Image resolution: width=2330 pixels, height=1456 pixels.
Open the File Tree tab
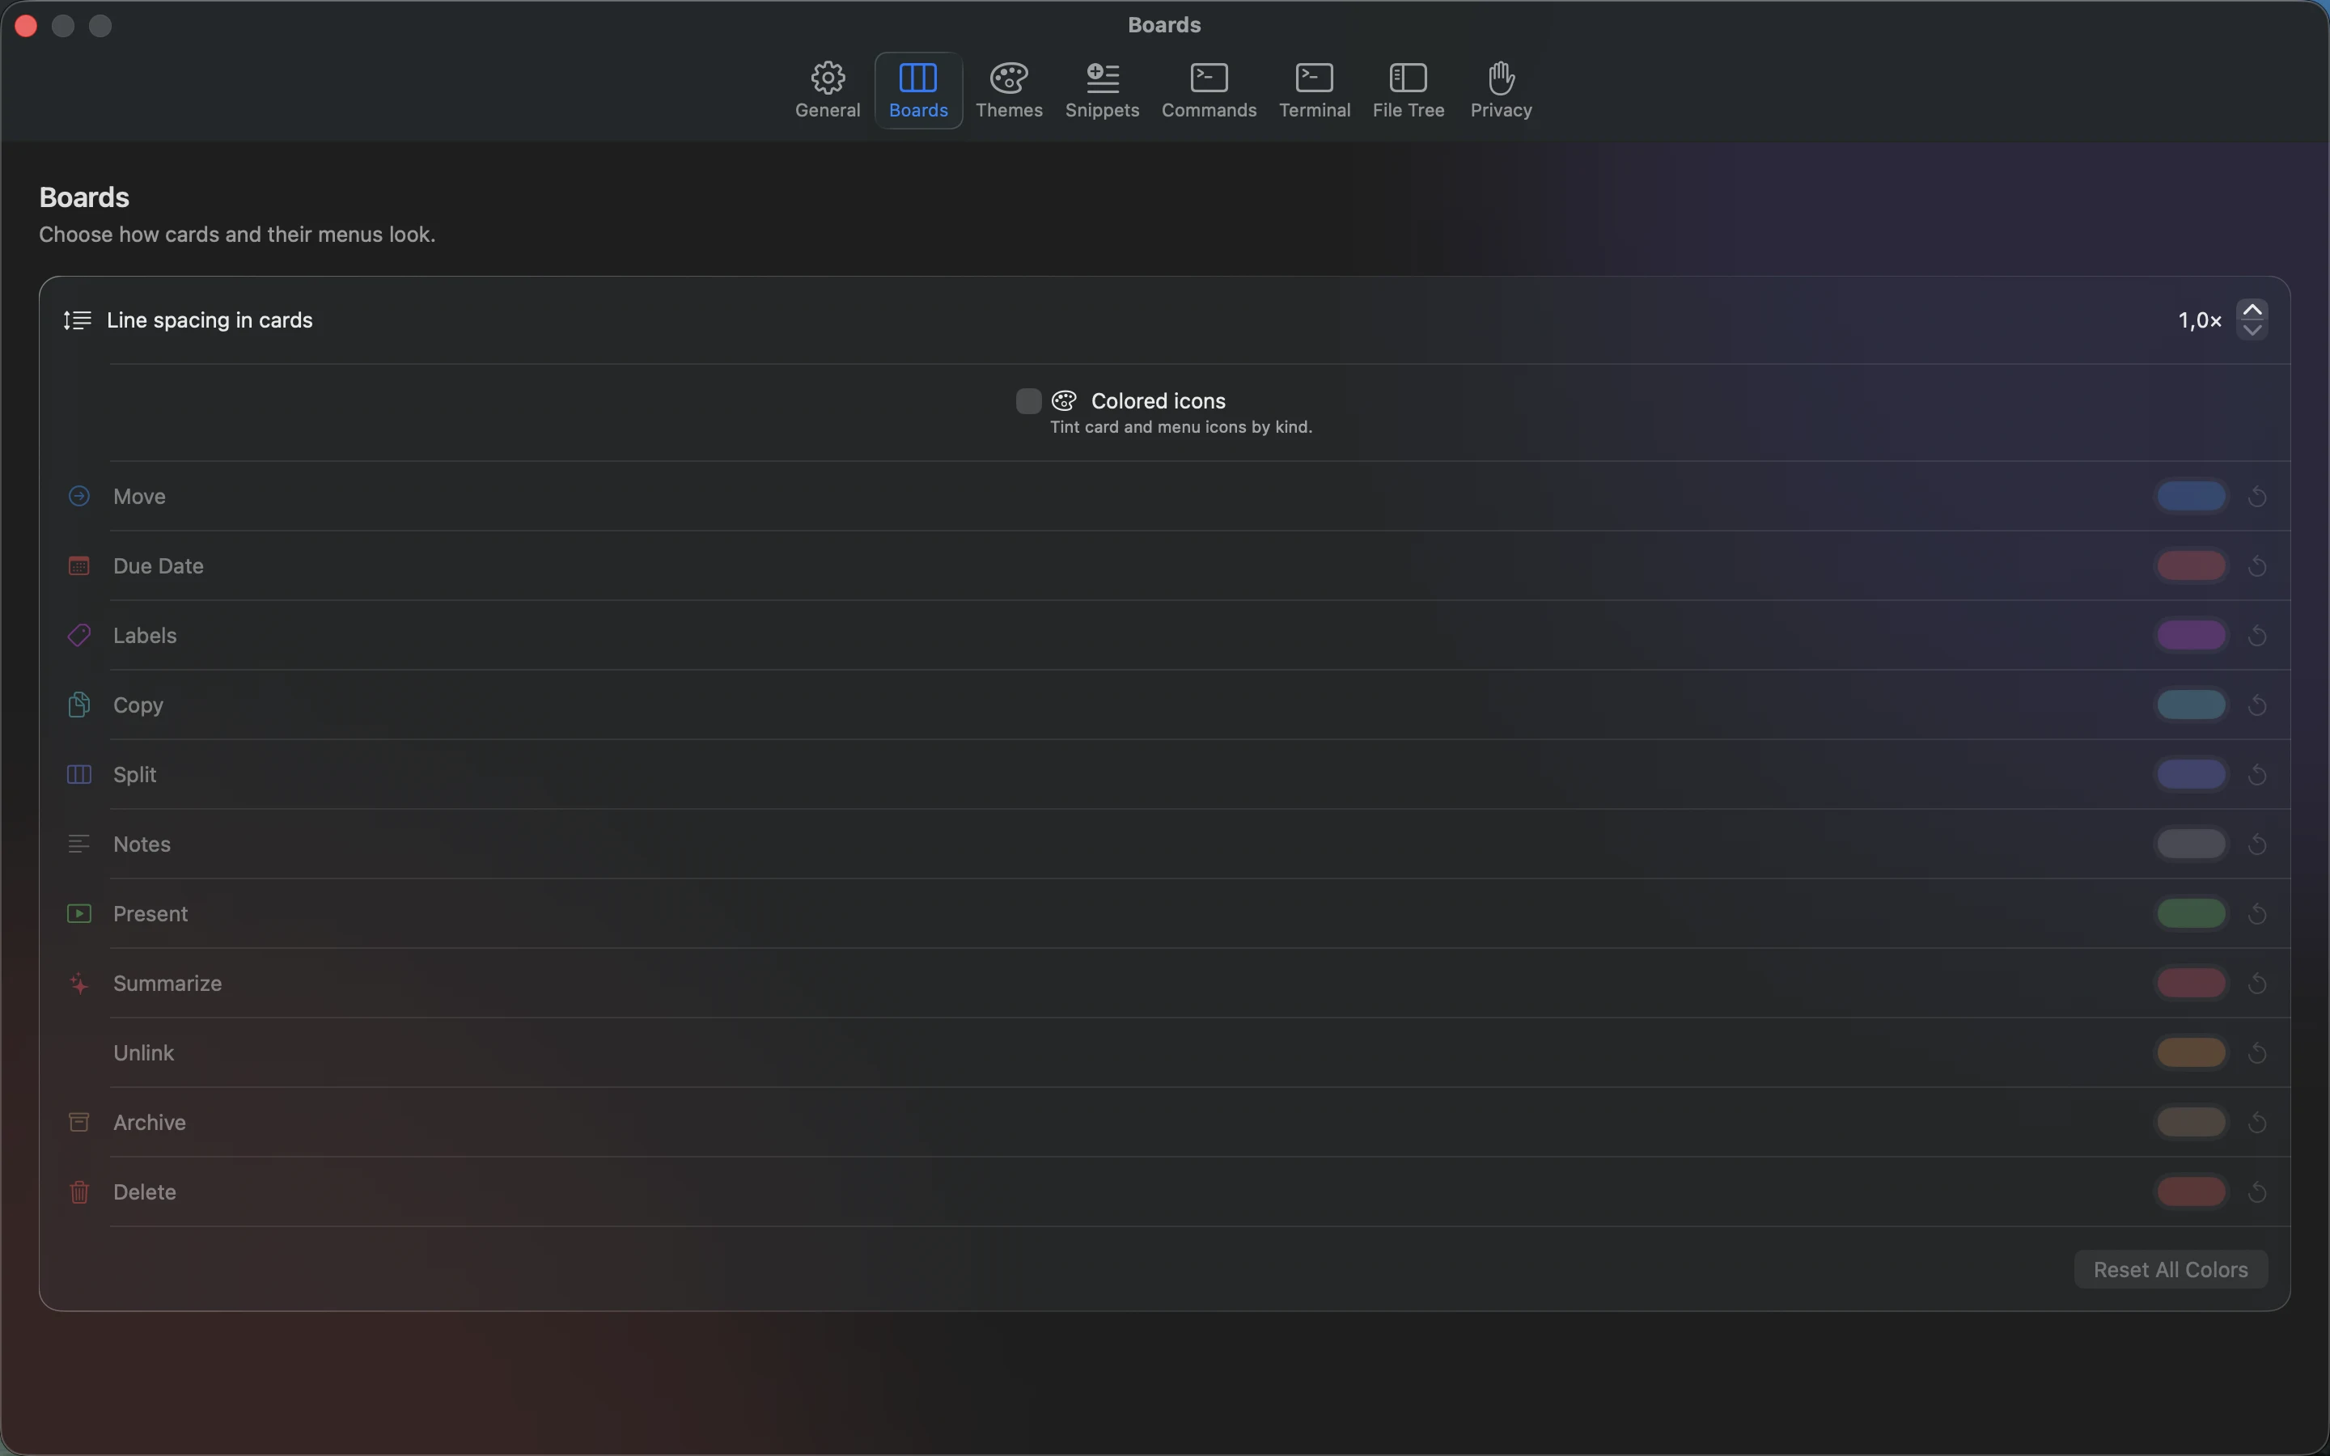[1408, 91]
